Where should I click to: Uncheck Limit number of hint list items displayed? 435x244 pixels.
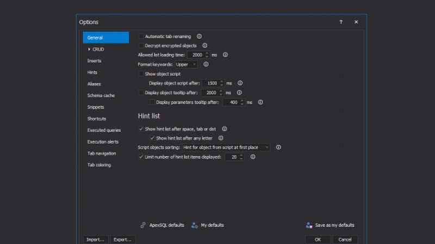[141, 157]
